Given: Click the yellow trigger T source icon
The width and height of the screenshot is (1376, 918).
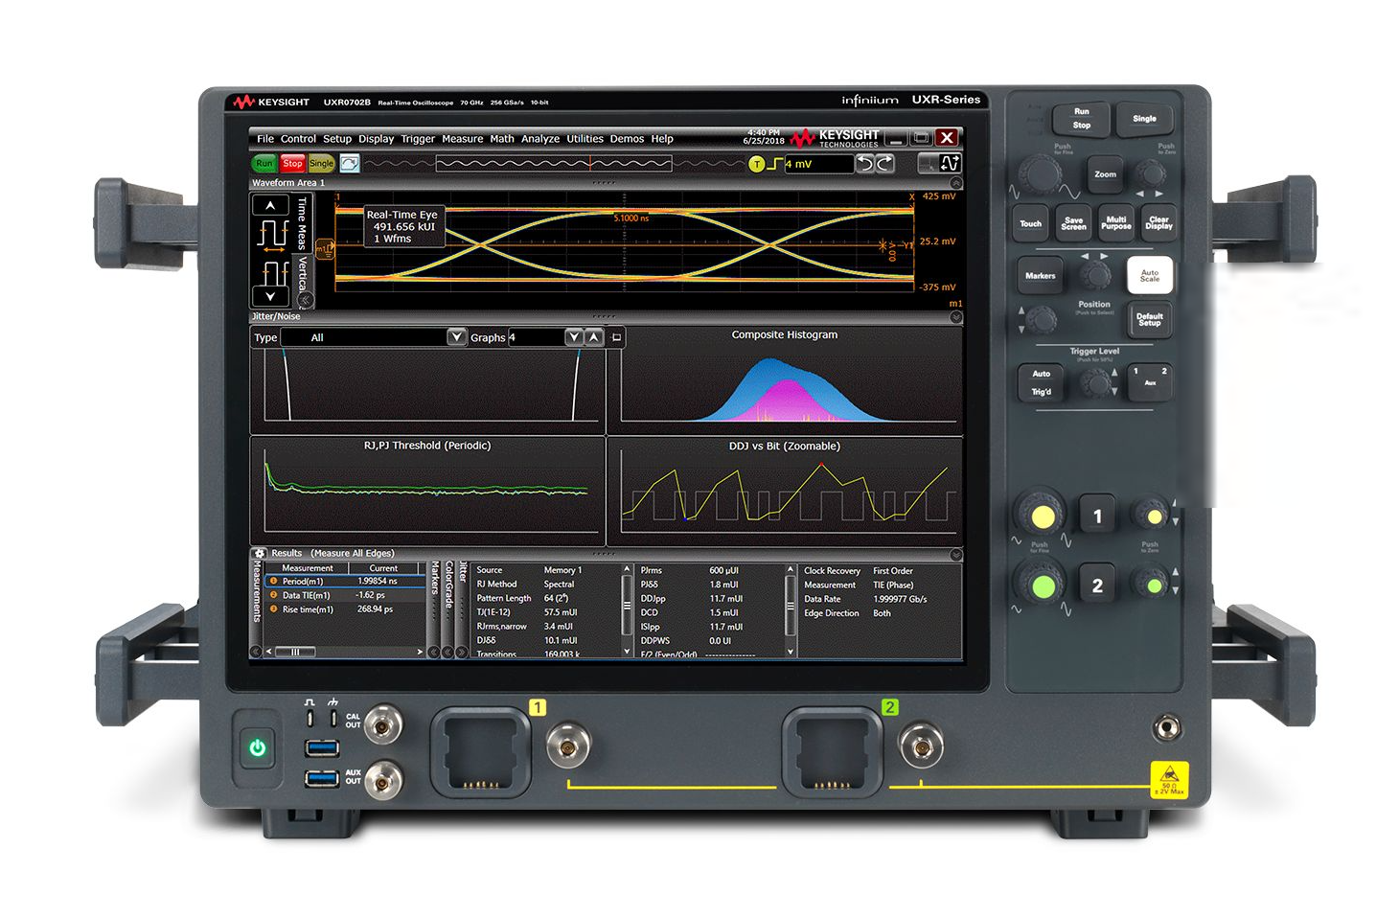Looking at the screenshot, I should [x=756, y=164].
